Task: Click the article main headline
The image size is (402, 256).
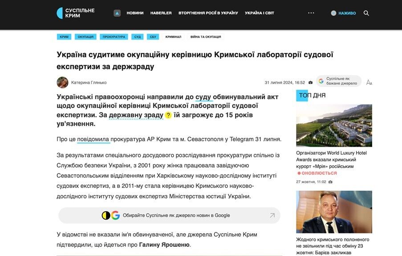Action: coord(195,60)
